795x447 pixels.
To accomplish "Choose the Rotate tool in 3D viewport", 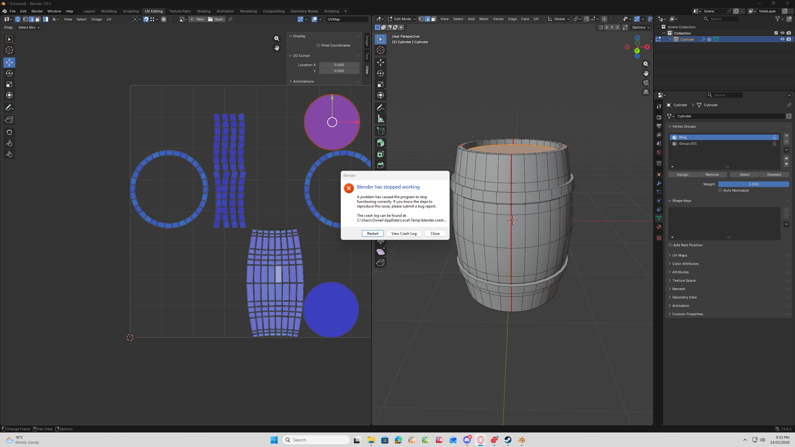I will pyautogui.click(x=381, y=73).
